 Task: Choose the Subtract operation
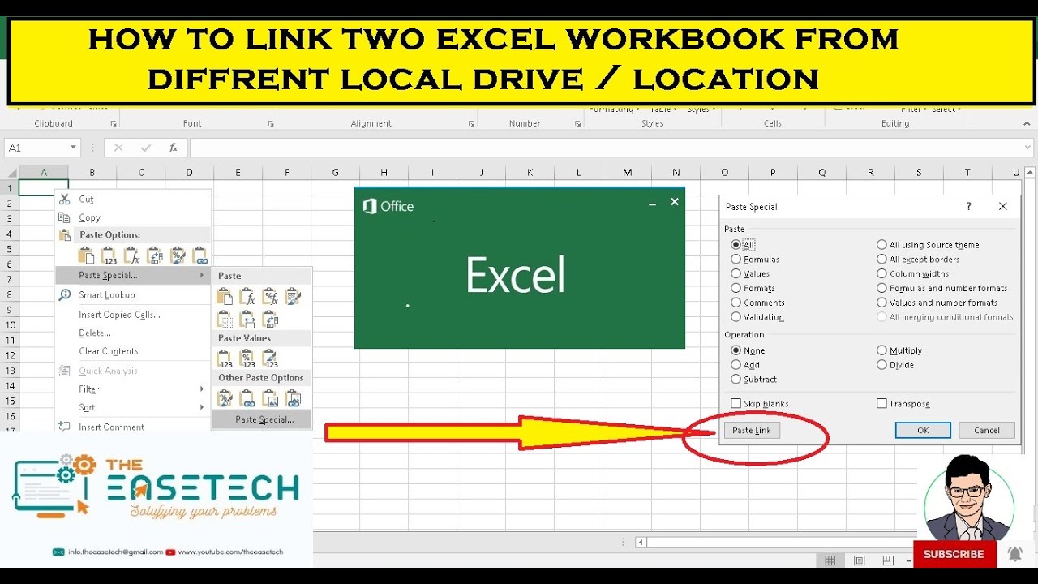pos(736,379)
